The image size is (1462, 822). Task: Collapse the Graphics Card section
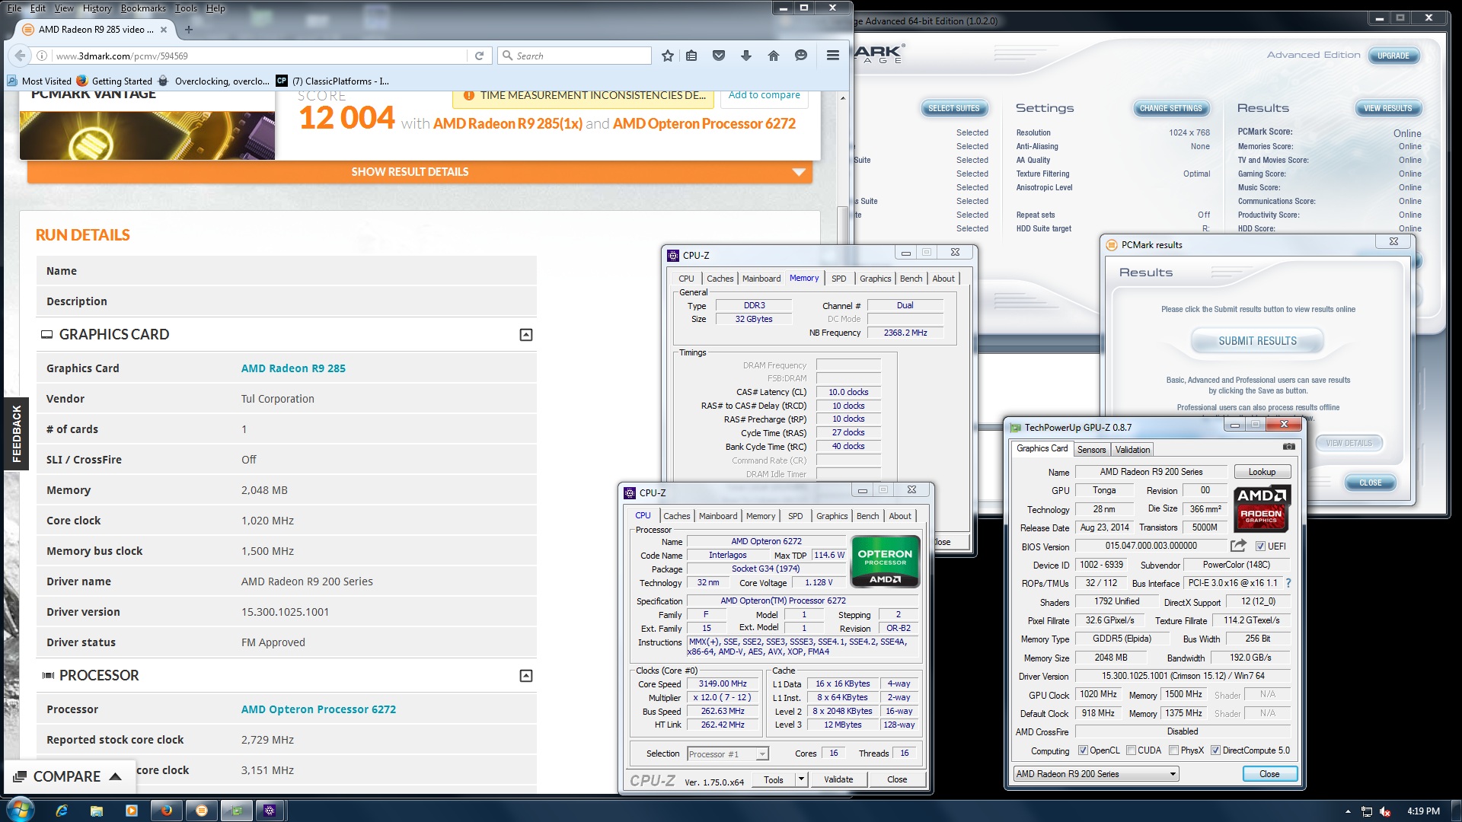click(525, 335)
